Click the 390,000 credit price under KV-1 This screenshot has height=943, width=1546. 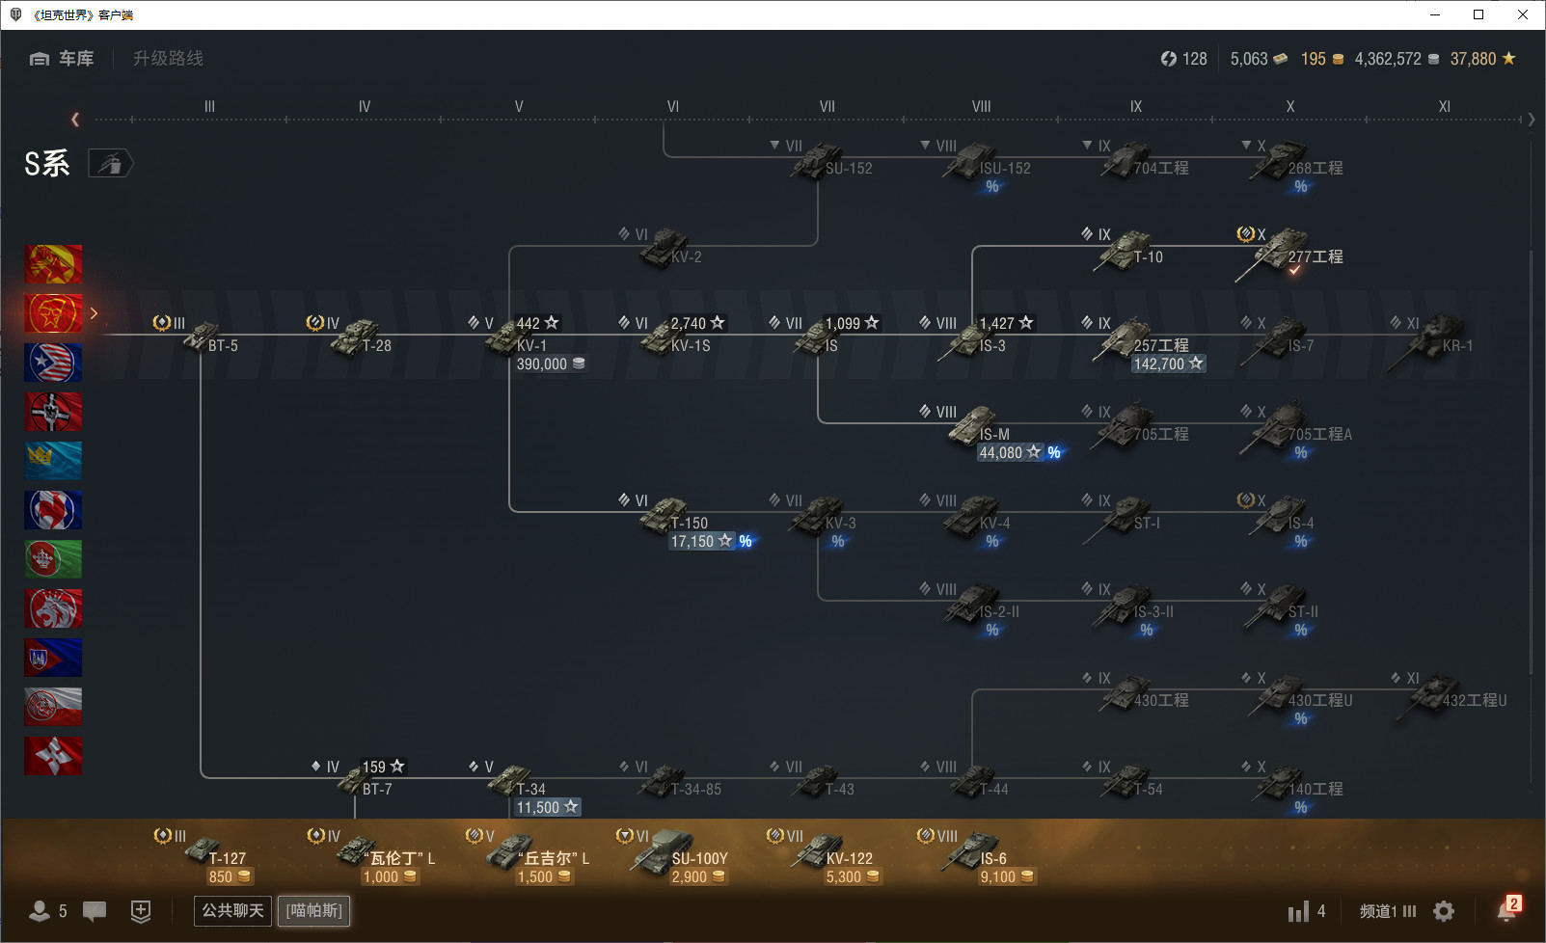coord(551,364)
